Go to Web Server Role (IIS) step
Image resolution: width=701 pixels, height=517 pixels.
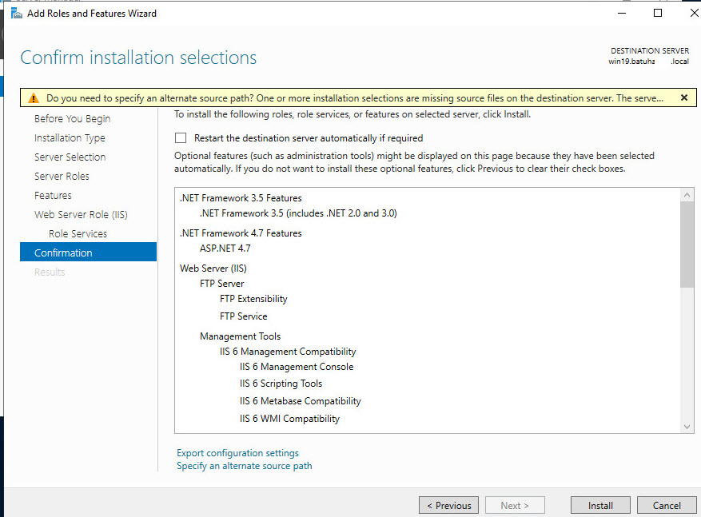(x=81, y=215)
